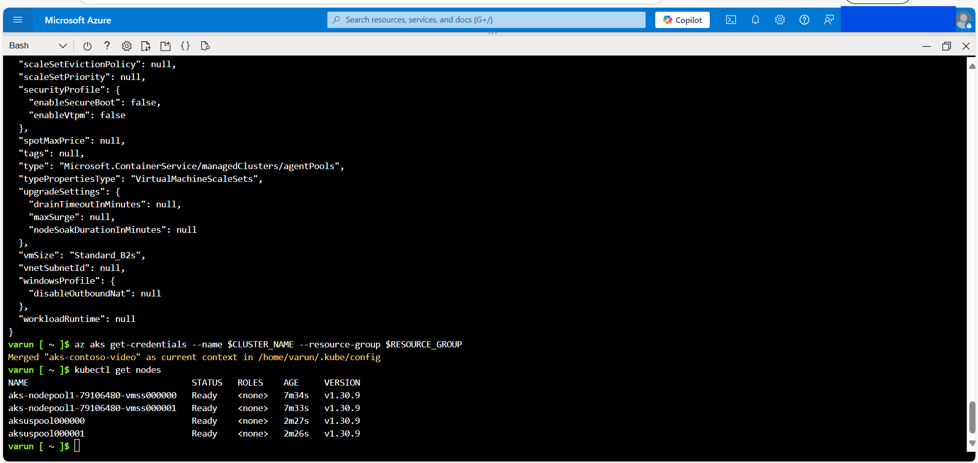Image resolution: width=978 pixels, height=463 pixels.
Task: Click the "disableOutboundNat": null line
Action: 95,293
